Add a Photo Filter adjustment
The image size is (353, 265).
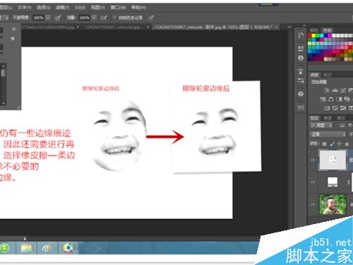(x=347, y=99)
